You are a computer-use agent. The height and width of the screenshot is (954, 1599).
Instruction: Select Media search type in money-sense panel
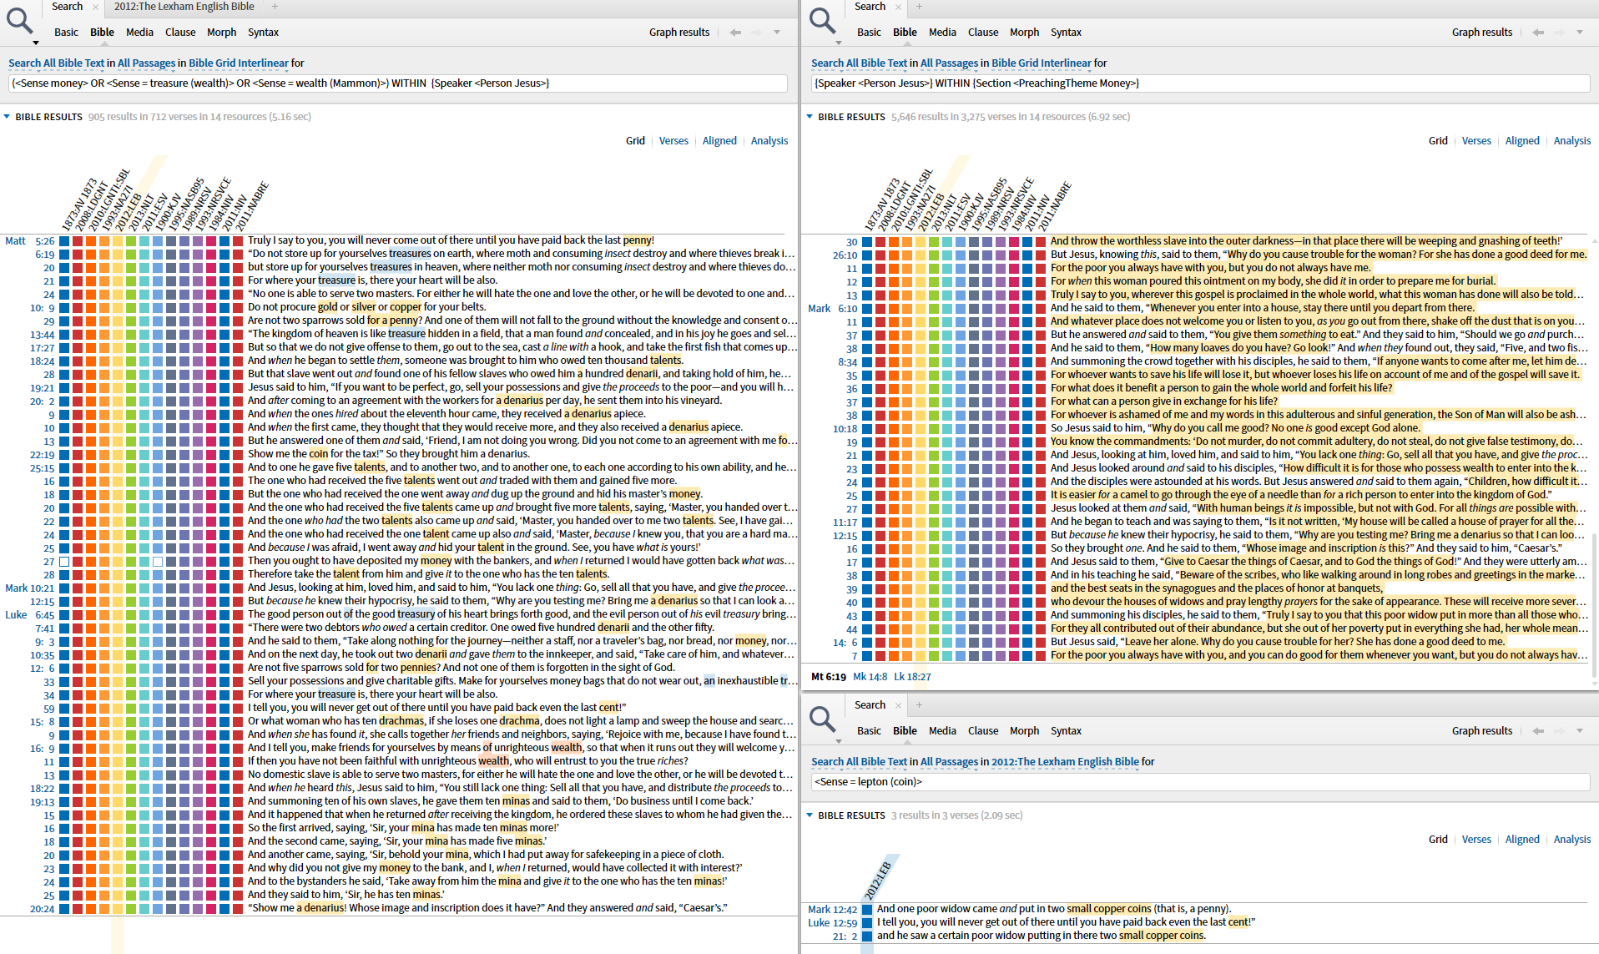pyautogui.click(x=139, y=33)
